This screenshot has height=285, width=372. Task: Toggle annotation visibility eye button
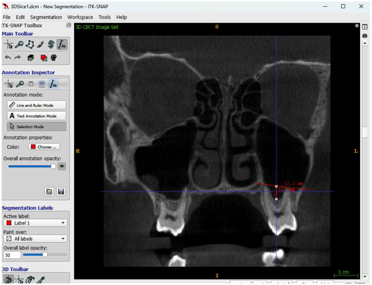[x=62, y=166]
